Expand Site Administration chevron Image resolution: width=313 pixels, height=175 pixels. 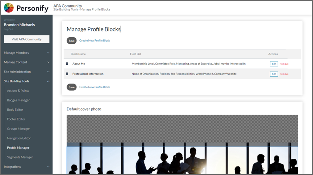[x=49, y=72]
